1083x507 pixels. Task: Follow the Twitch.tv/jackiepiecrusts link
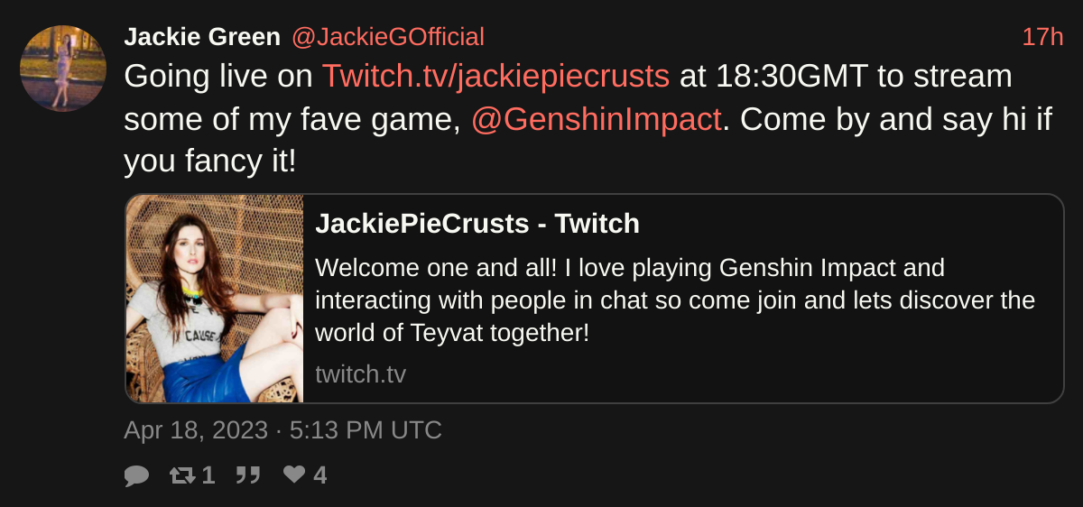coord(495,77)
